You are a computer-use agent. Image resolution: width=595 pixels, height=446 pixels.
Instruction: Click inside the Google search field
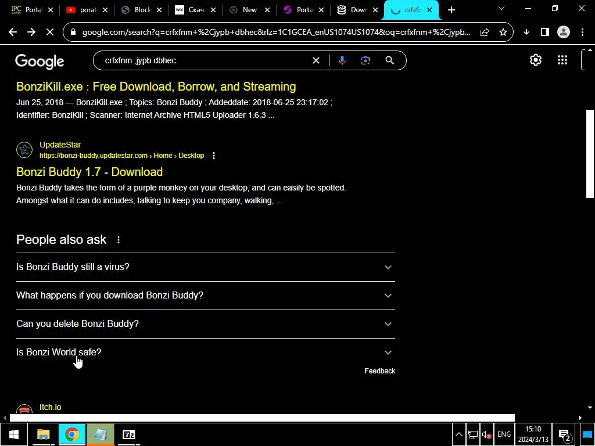205,60
